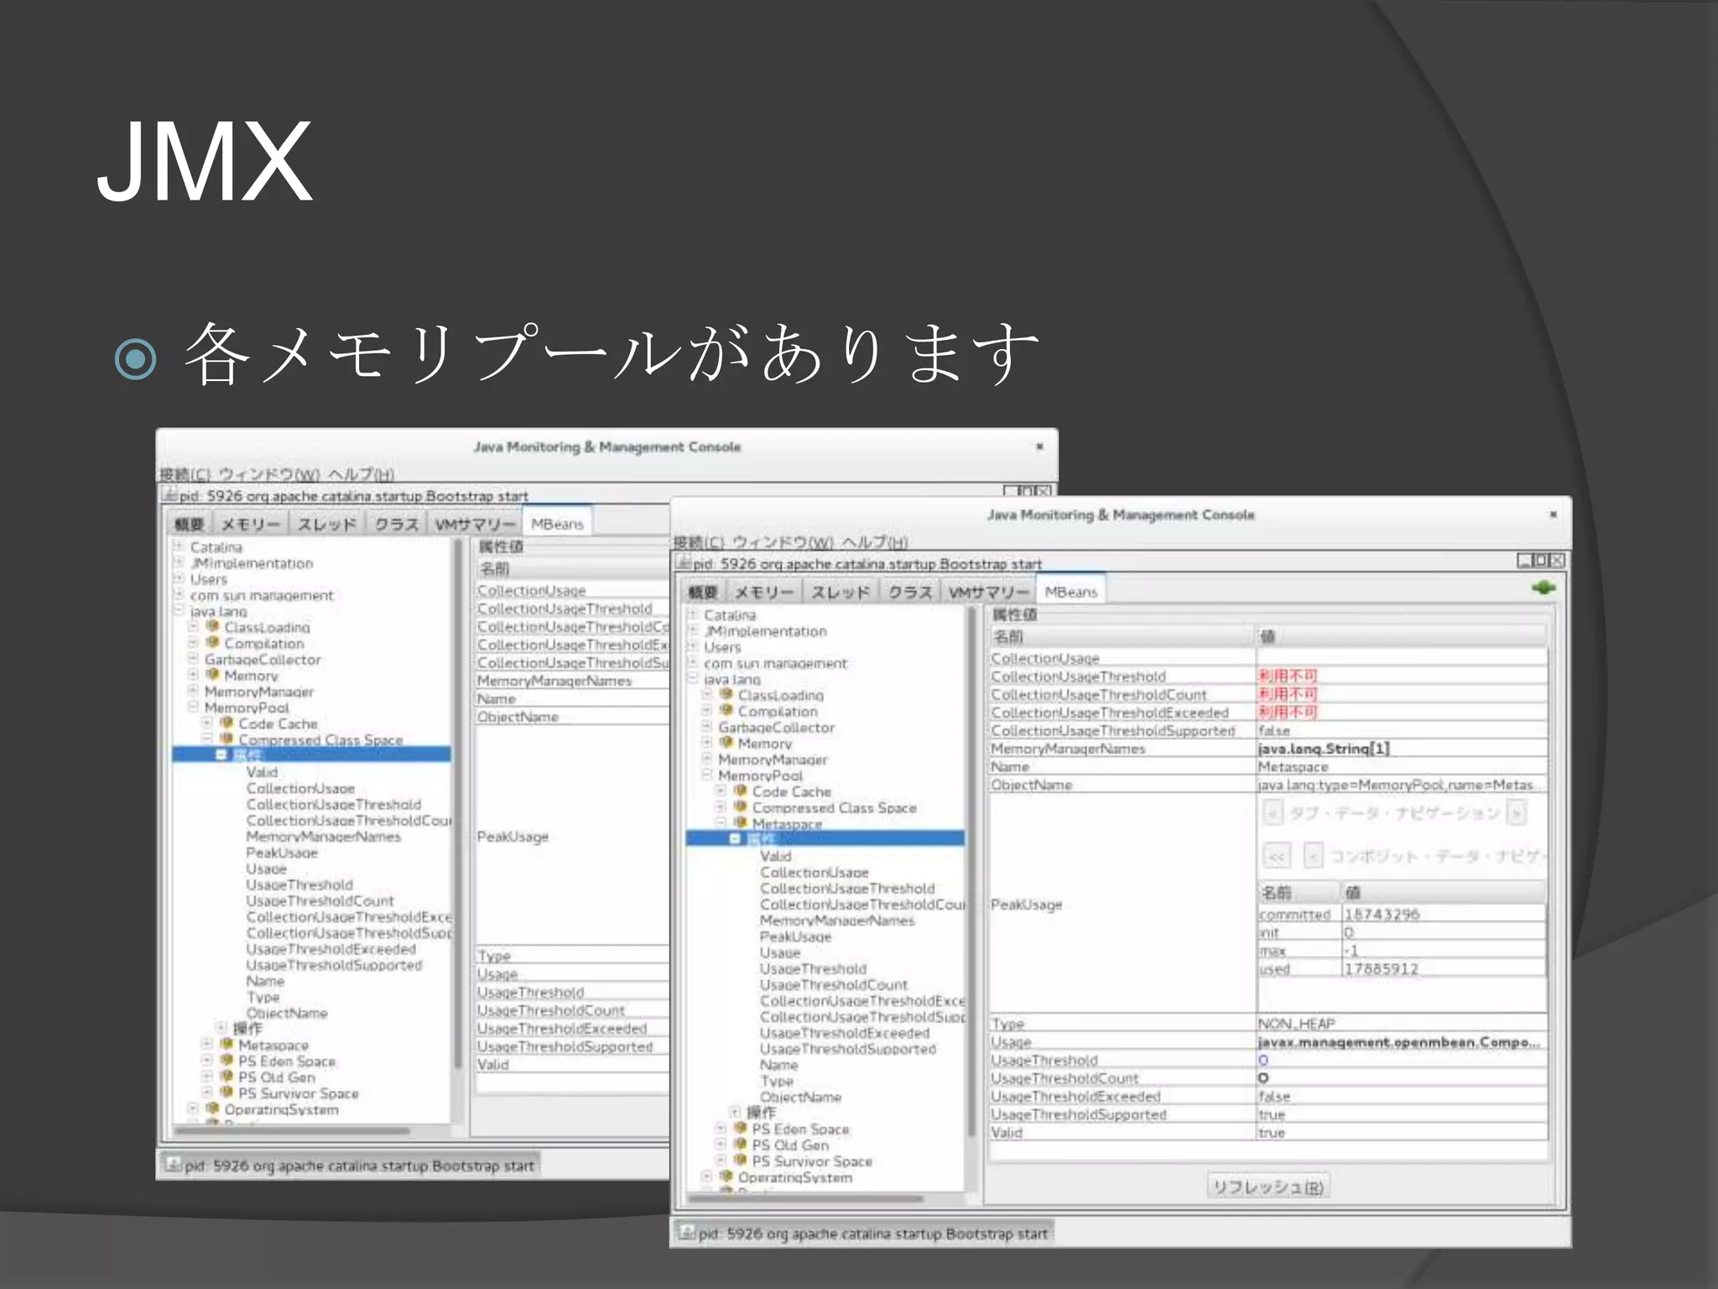The width and height of the screenshot is (1718, 1289).
Task: Select highlighted 属性 node in front window tree
Action: tap(825, 838)
